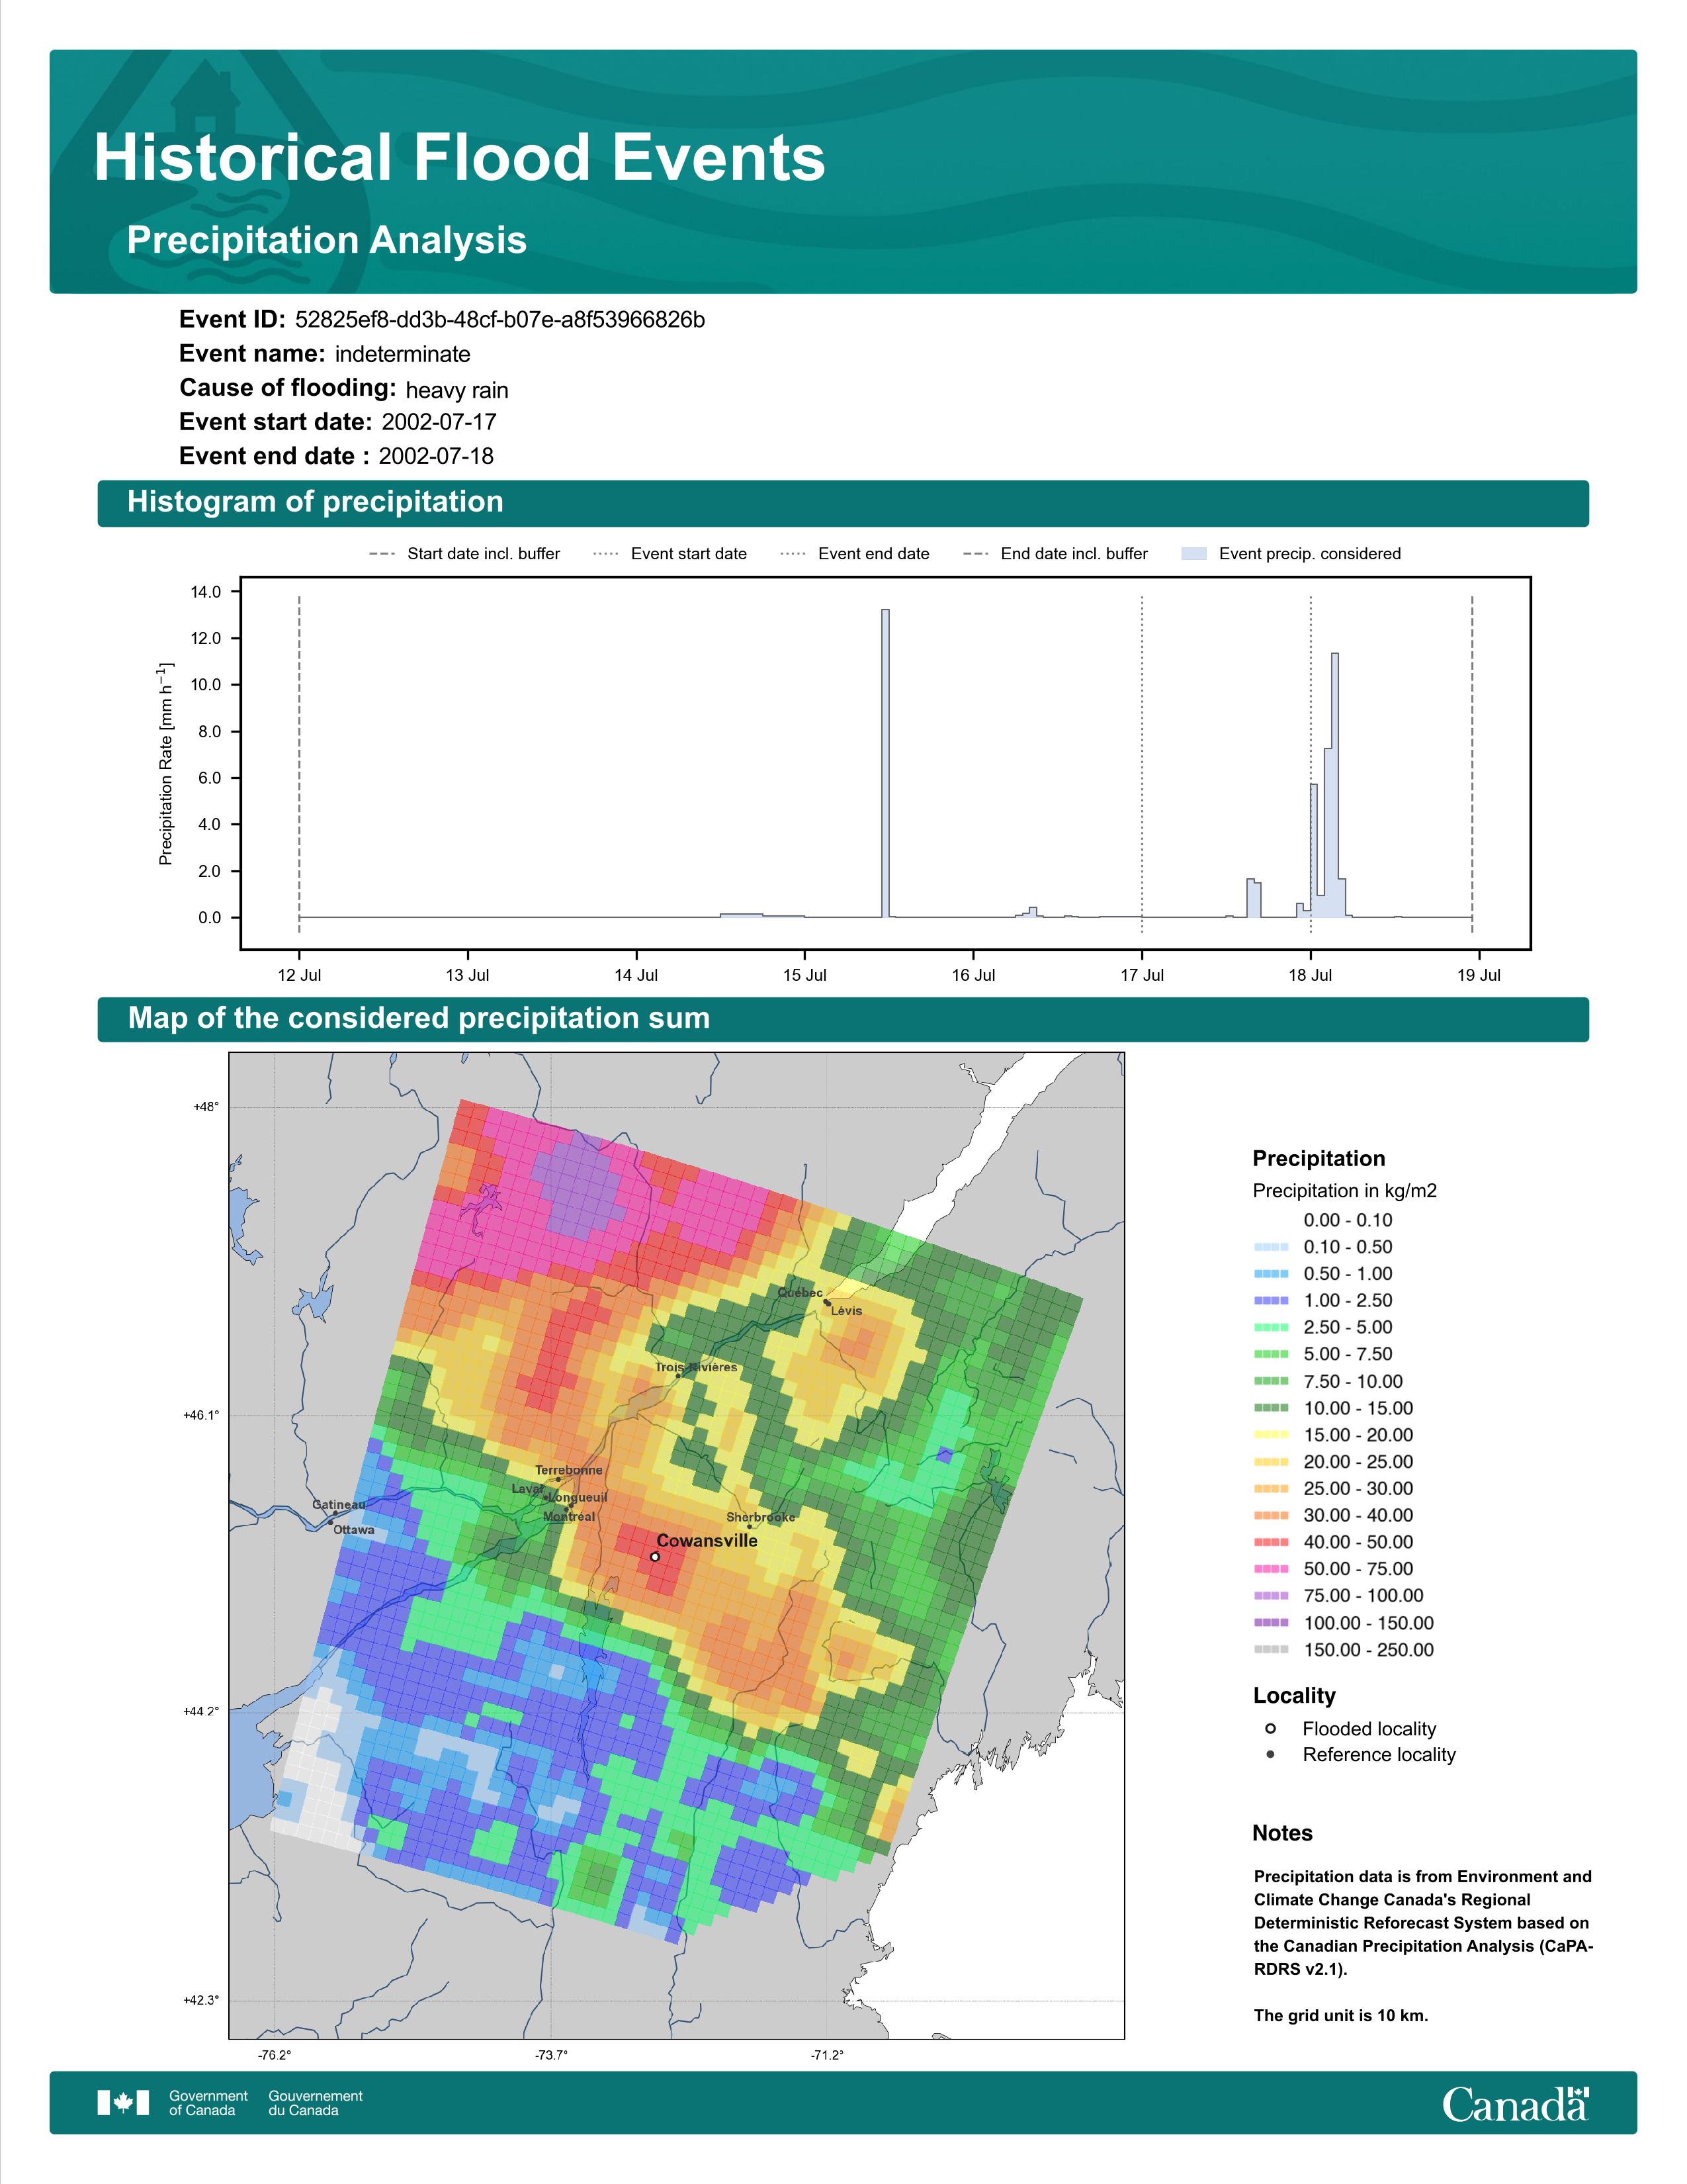1687x2184 pixels.
Task: Click 'Event end date' legend entry
Action: [855, 554]
